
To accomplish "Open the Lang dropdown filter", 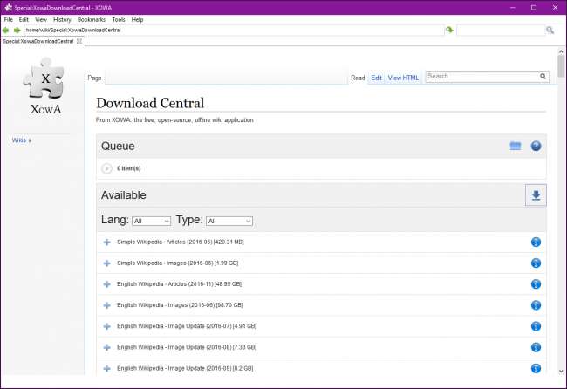I will click(152, 221).
